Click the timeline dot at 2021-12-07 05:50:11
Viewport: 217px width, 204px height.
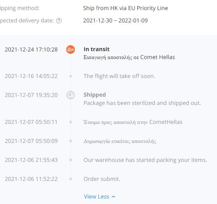point(71,122)
